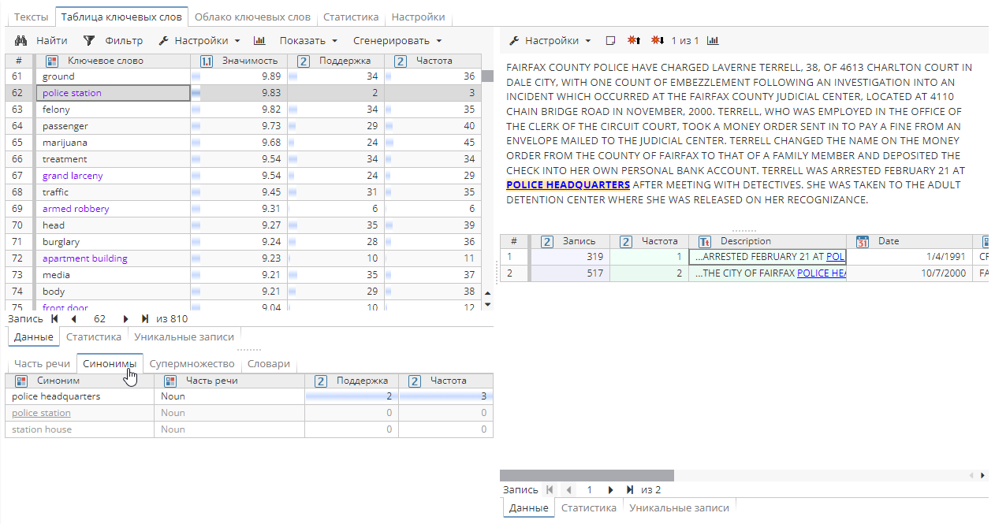Click the keyword table scroll-up arrow
Screen dimensions: 995x524
pos(487,292)
